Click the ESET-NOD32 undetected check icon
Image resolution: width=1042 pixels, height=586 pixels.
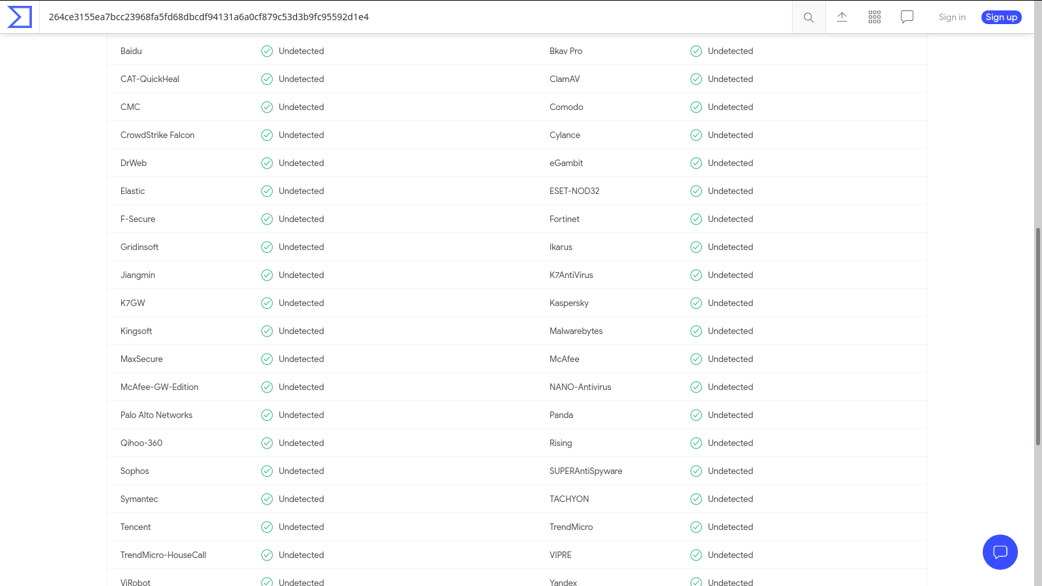pyautogui.click(x=696, y=191)
